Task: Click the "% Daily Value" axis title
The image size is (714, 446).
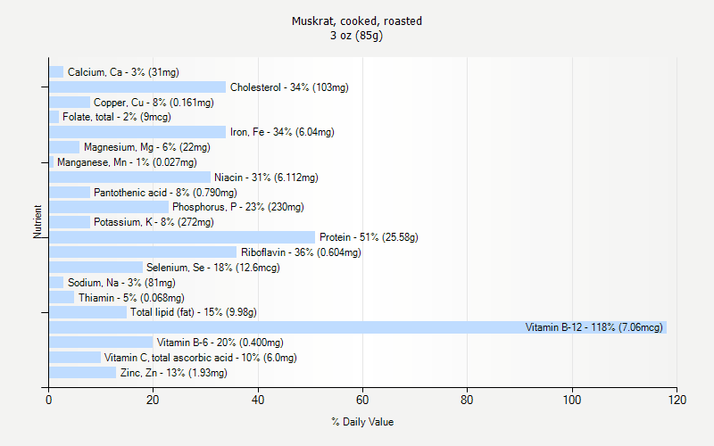Action: 361,422
